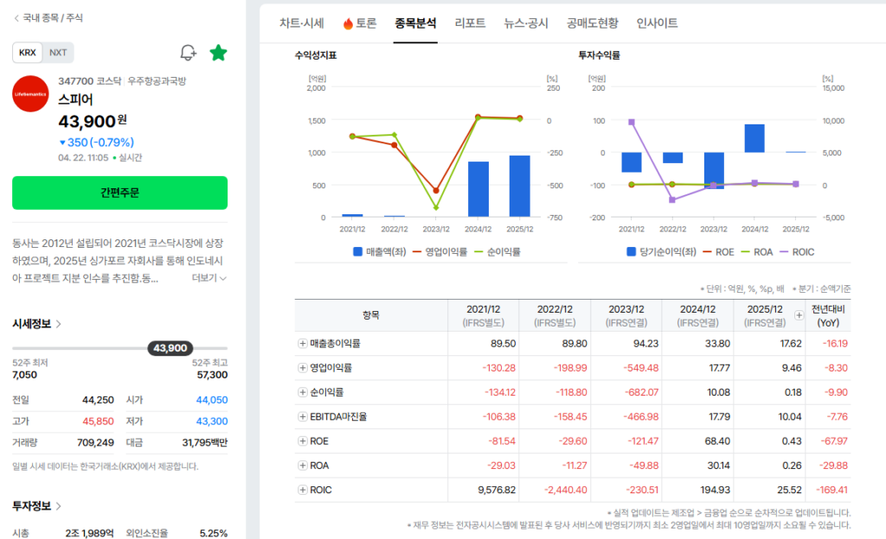This screenshot has width=886, height=539.
Task: Expand the ROIC row
Action: 302,490
